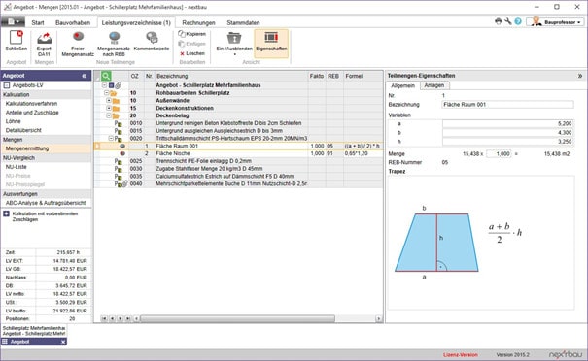588x361 pixels.
Task: Collapse position 0020 Trittschalldämmschicht
Action: tap(111, 138)
